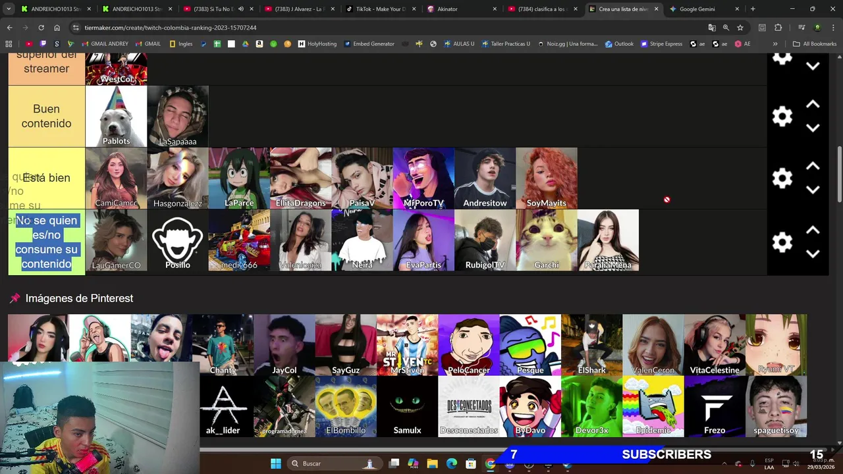Select the LaSapaaaa streamer image

(178, 117)
